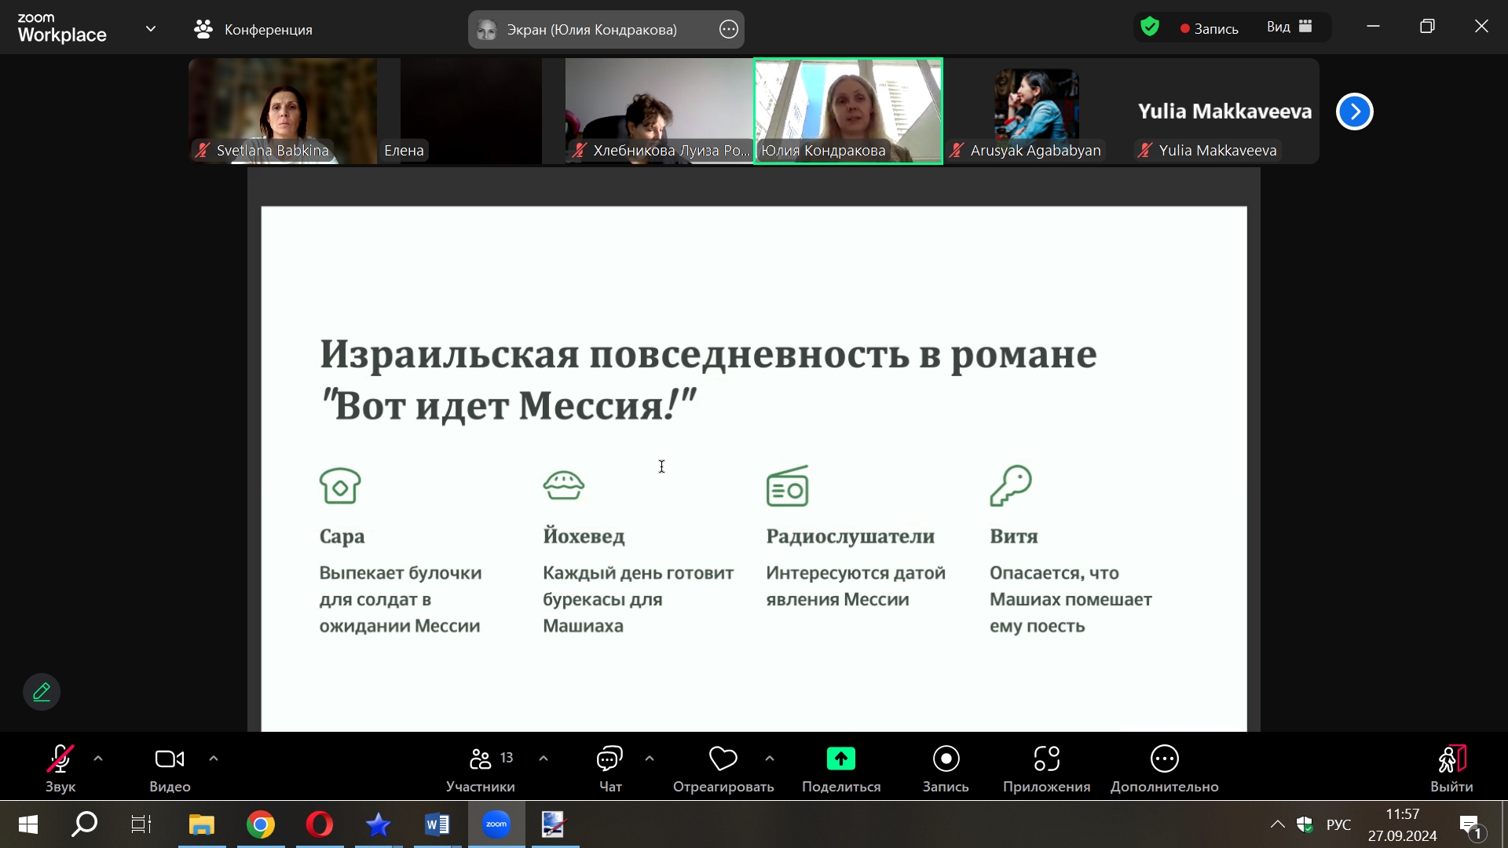The image size is (1508, 848).
Task: Toggle the Record button
Action: tap(946, 759)
